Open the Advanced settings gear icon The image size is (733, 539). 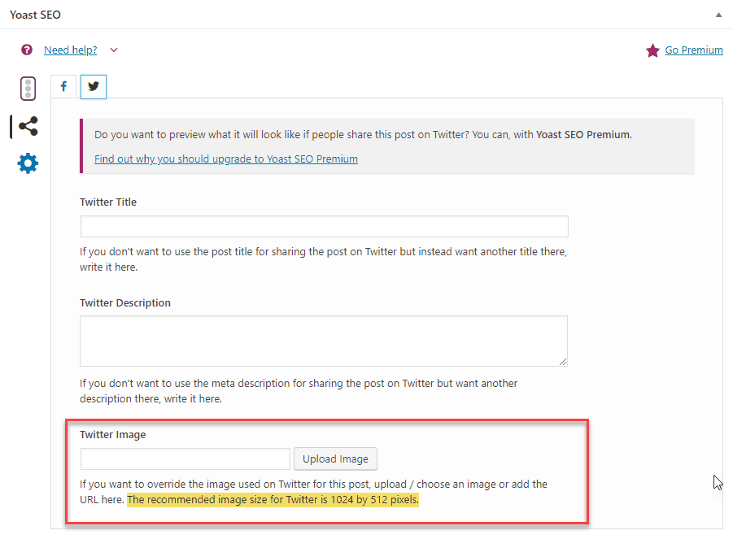28,163
